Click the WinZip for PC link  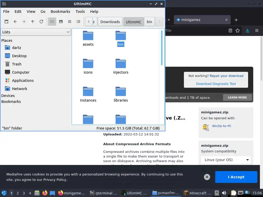pos(222,126)
